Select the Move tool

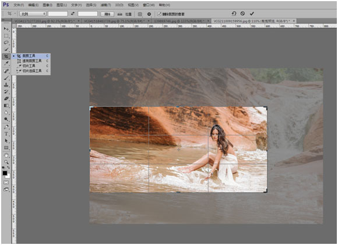[x=6, y=29]
